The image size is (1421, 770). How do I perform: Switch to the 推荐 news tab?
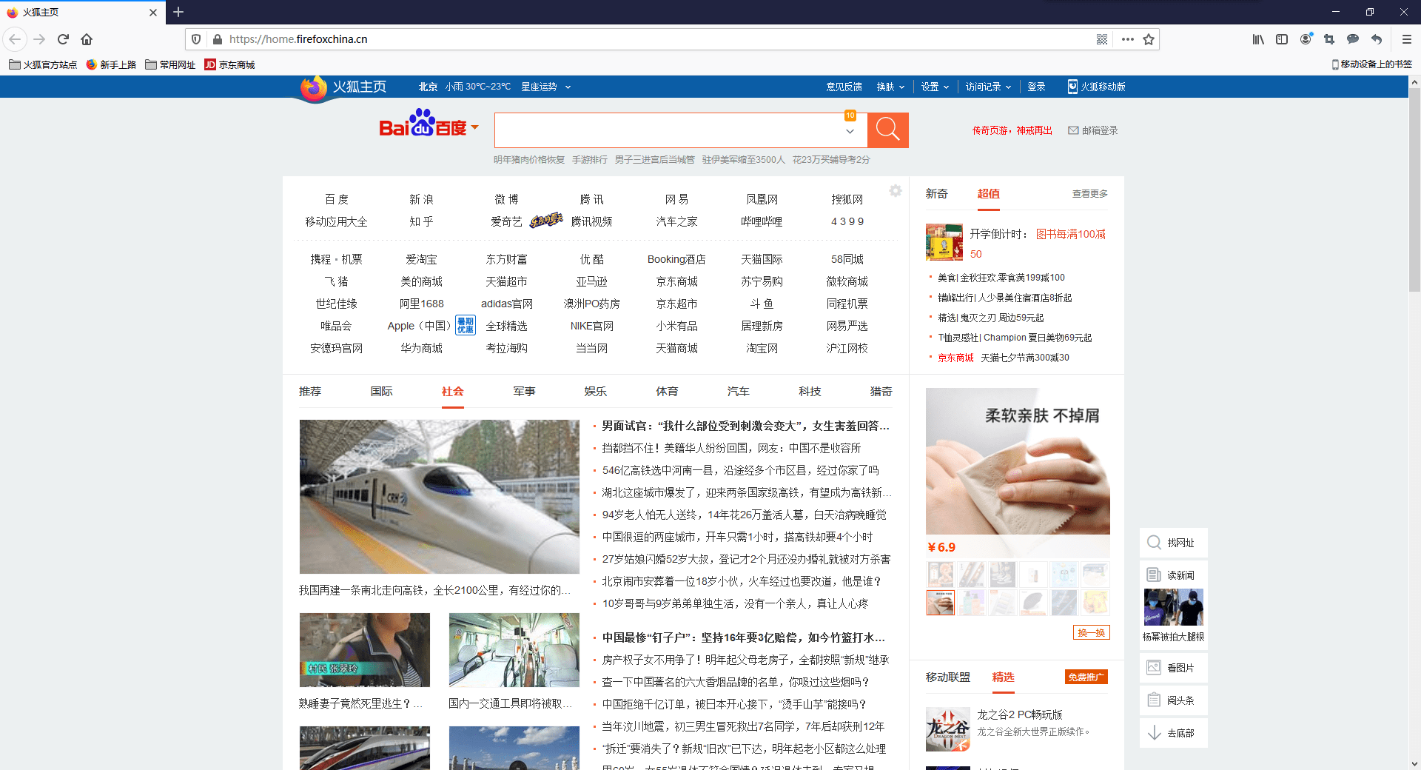tap(310, 391)
